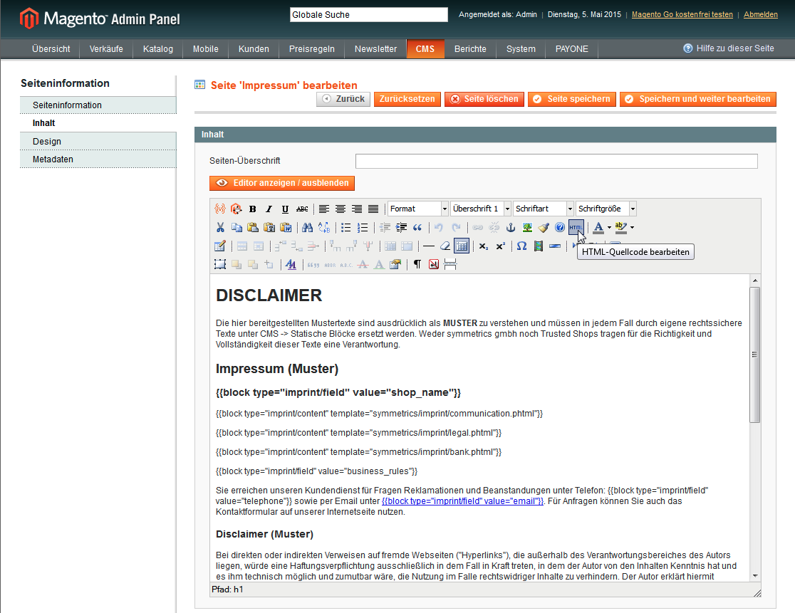
Task: Click the Insert Image icon
Action: pos(527,227)
